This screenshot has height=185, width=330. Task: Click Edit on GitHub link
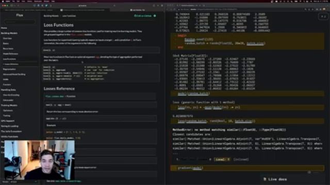point(143,16)
